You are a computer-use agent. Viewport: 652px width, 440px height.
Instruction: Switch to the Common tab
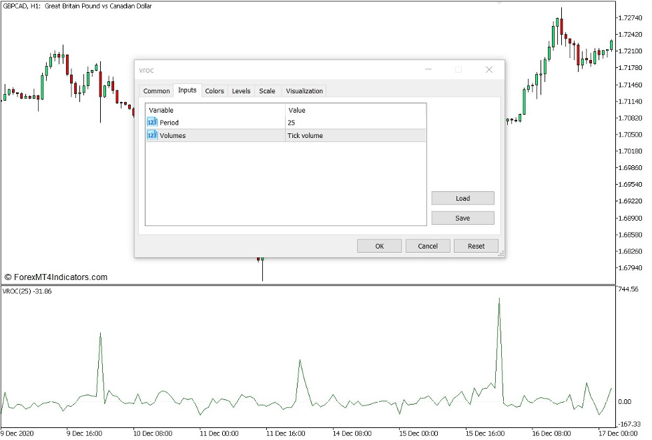[155, 91]
